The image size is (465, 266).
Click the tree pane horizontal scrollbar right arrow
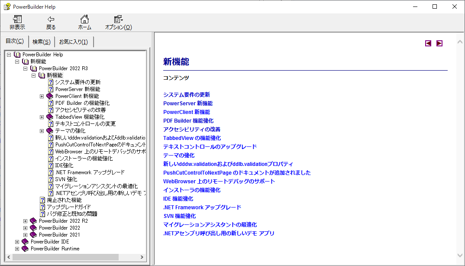point(143,257)
